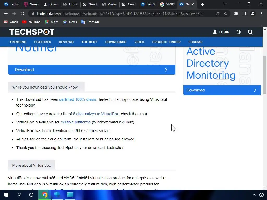This screenshot has width=267, height=200.
Task: Open the FORUMS nav item
Action: point(195,42)
